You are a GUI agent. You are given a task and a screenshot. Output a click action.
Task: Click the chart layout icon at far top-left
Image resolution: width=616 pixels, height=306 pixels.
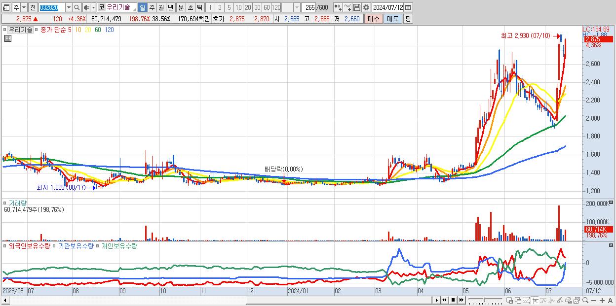(6, 7)
